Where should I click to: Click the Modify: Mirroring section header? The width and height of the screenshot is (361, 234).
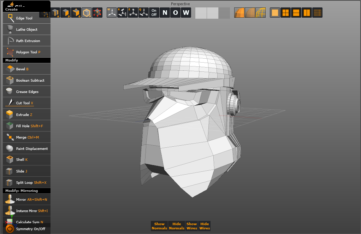coord(26,191)
